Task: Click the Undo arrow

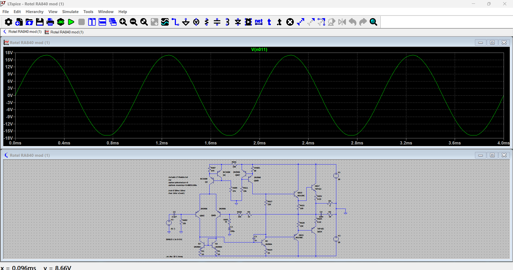Action: (x=353, y=22)
